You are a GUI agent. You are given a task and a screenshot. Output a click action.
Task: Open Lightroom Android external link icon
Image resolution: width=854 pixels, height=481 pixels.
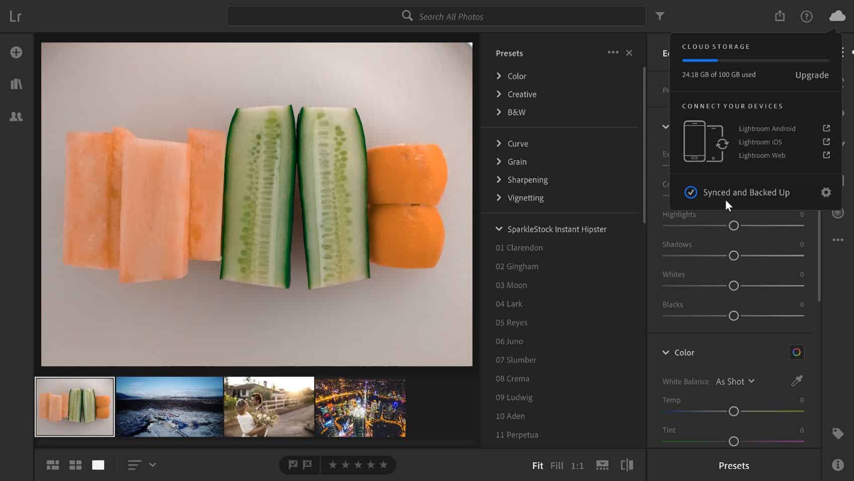[x=826, y=128]
